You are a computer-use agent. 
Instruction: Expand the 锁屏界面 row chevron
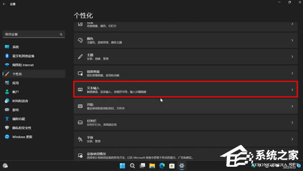[x=292, y=73]
